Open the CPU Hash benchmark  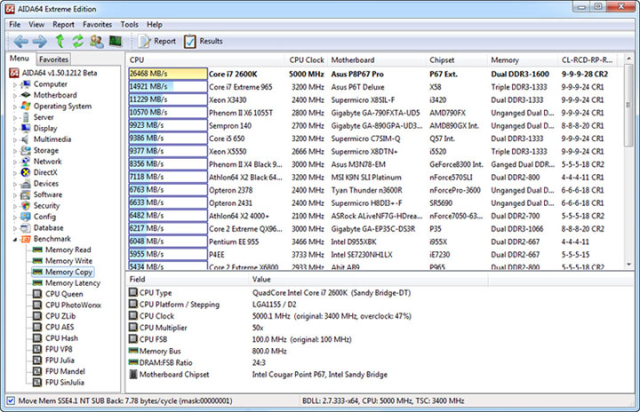point(61,337)
